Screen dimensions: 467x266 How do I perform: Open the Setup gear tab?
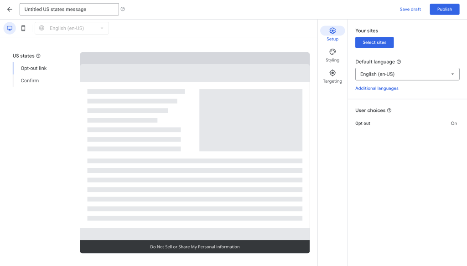click(x=332, y=34)
